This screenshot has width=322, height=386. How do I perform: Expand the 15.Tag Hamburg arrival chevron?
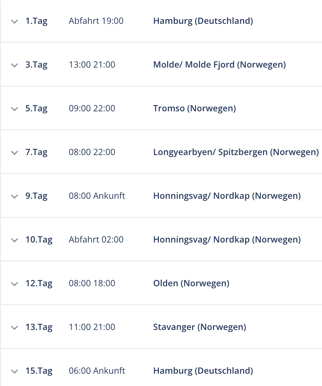pyautogui.click(x=14, y=371)
